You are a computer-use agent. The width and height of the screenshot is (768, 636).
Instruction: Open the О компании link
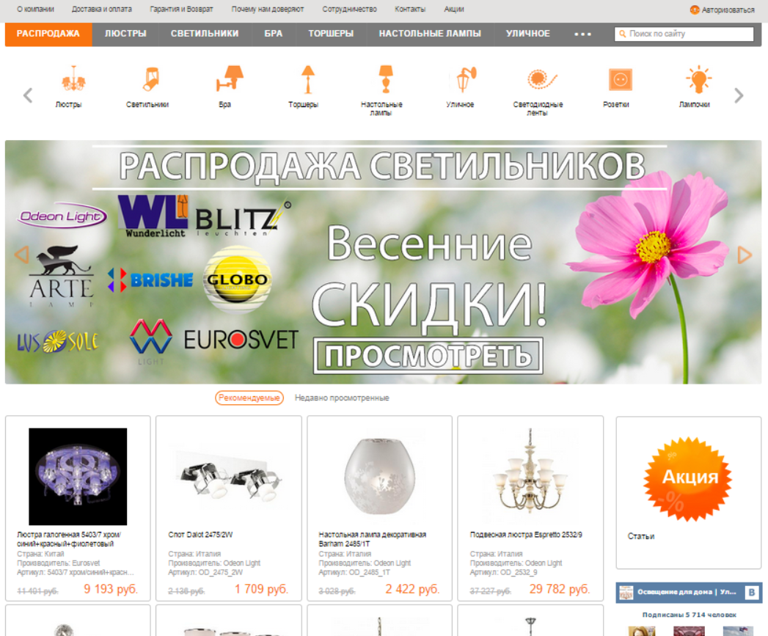pyautogui.click(x=35, y=10)
